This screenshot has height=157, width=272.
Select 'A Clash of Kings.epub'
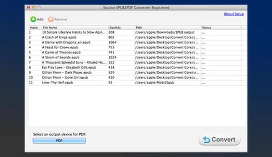(59, 37)
